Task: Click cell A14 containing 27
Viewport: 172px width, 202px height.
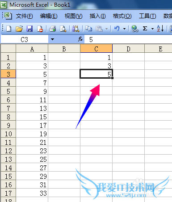Action: coord(32,168)
